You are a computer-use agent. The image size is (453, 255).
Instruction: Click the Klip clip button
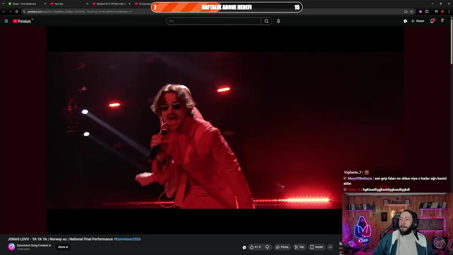299,247
